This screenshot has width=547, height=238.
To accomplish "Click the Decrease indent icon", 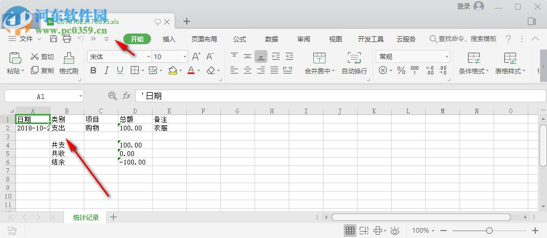I will [x=275, y=56].
